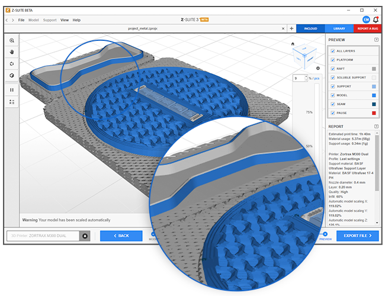Click the Pause red color swatch
The height and width of the screenshot is (296, 385).
[x=374, y=113]
